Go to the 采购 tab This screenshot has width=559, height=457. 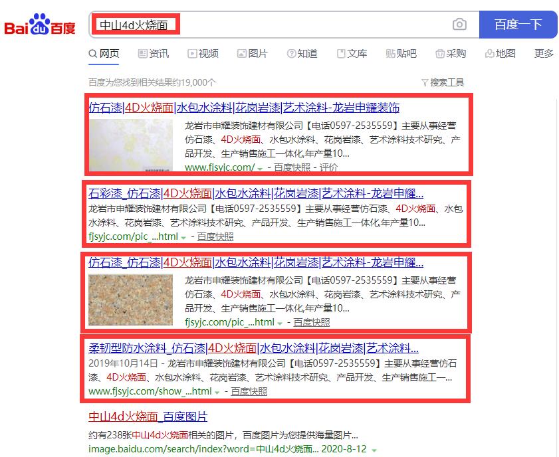(x=451, y=53)
